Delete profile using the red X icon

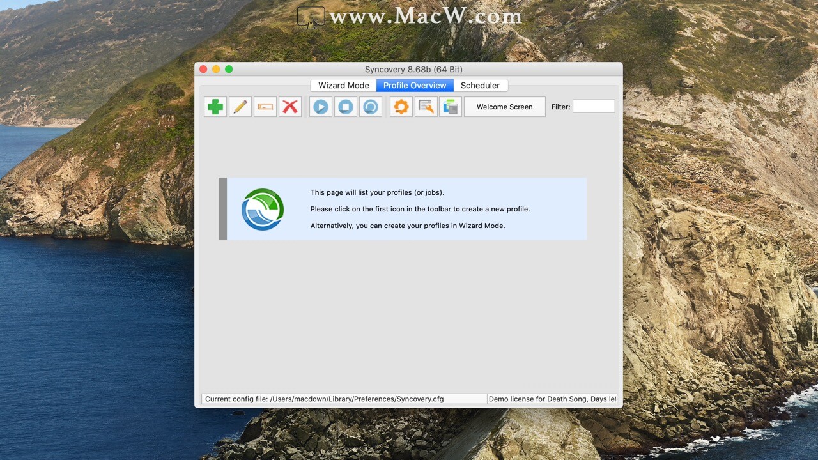(x=290, y=107)
